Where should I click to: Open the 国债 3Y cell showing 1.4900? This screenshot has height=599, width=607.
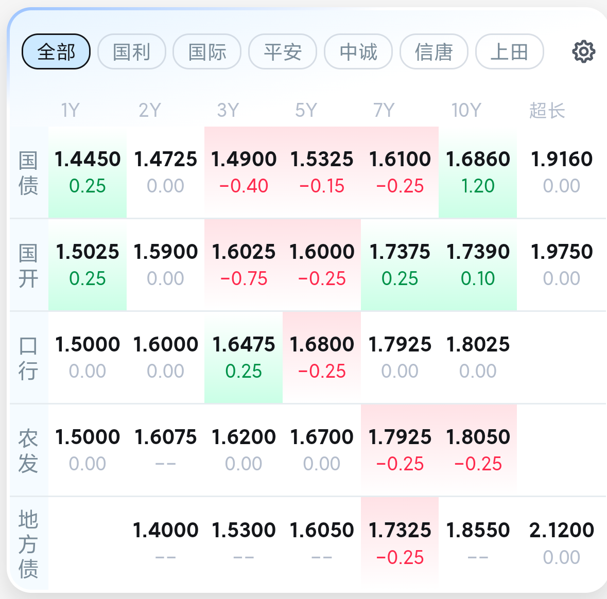point(244,172)
